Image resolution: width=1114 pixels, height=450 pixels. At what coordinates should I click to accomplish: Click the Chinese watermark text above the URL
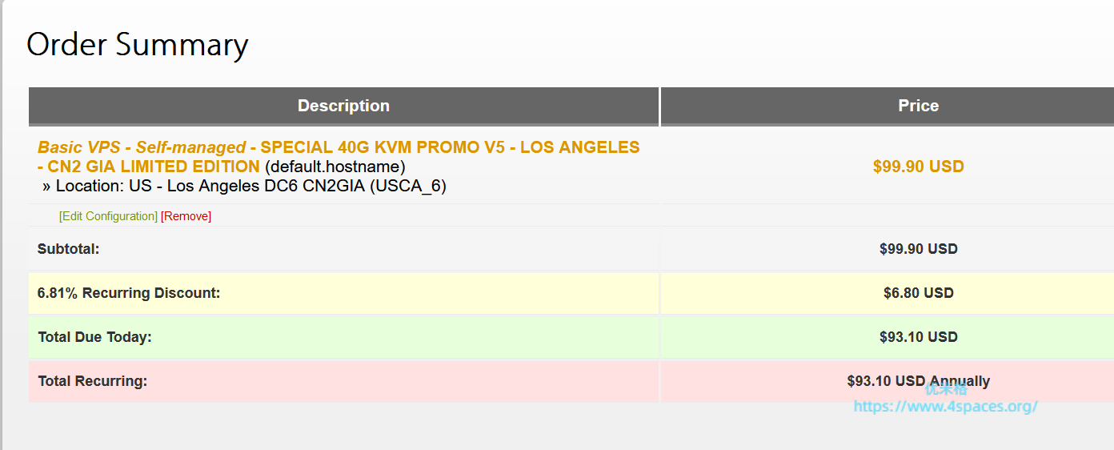pos(945,390)
